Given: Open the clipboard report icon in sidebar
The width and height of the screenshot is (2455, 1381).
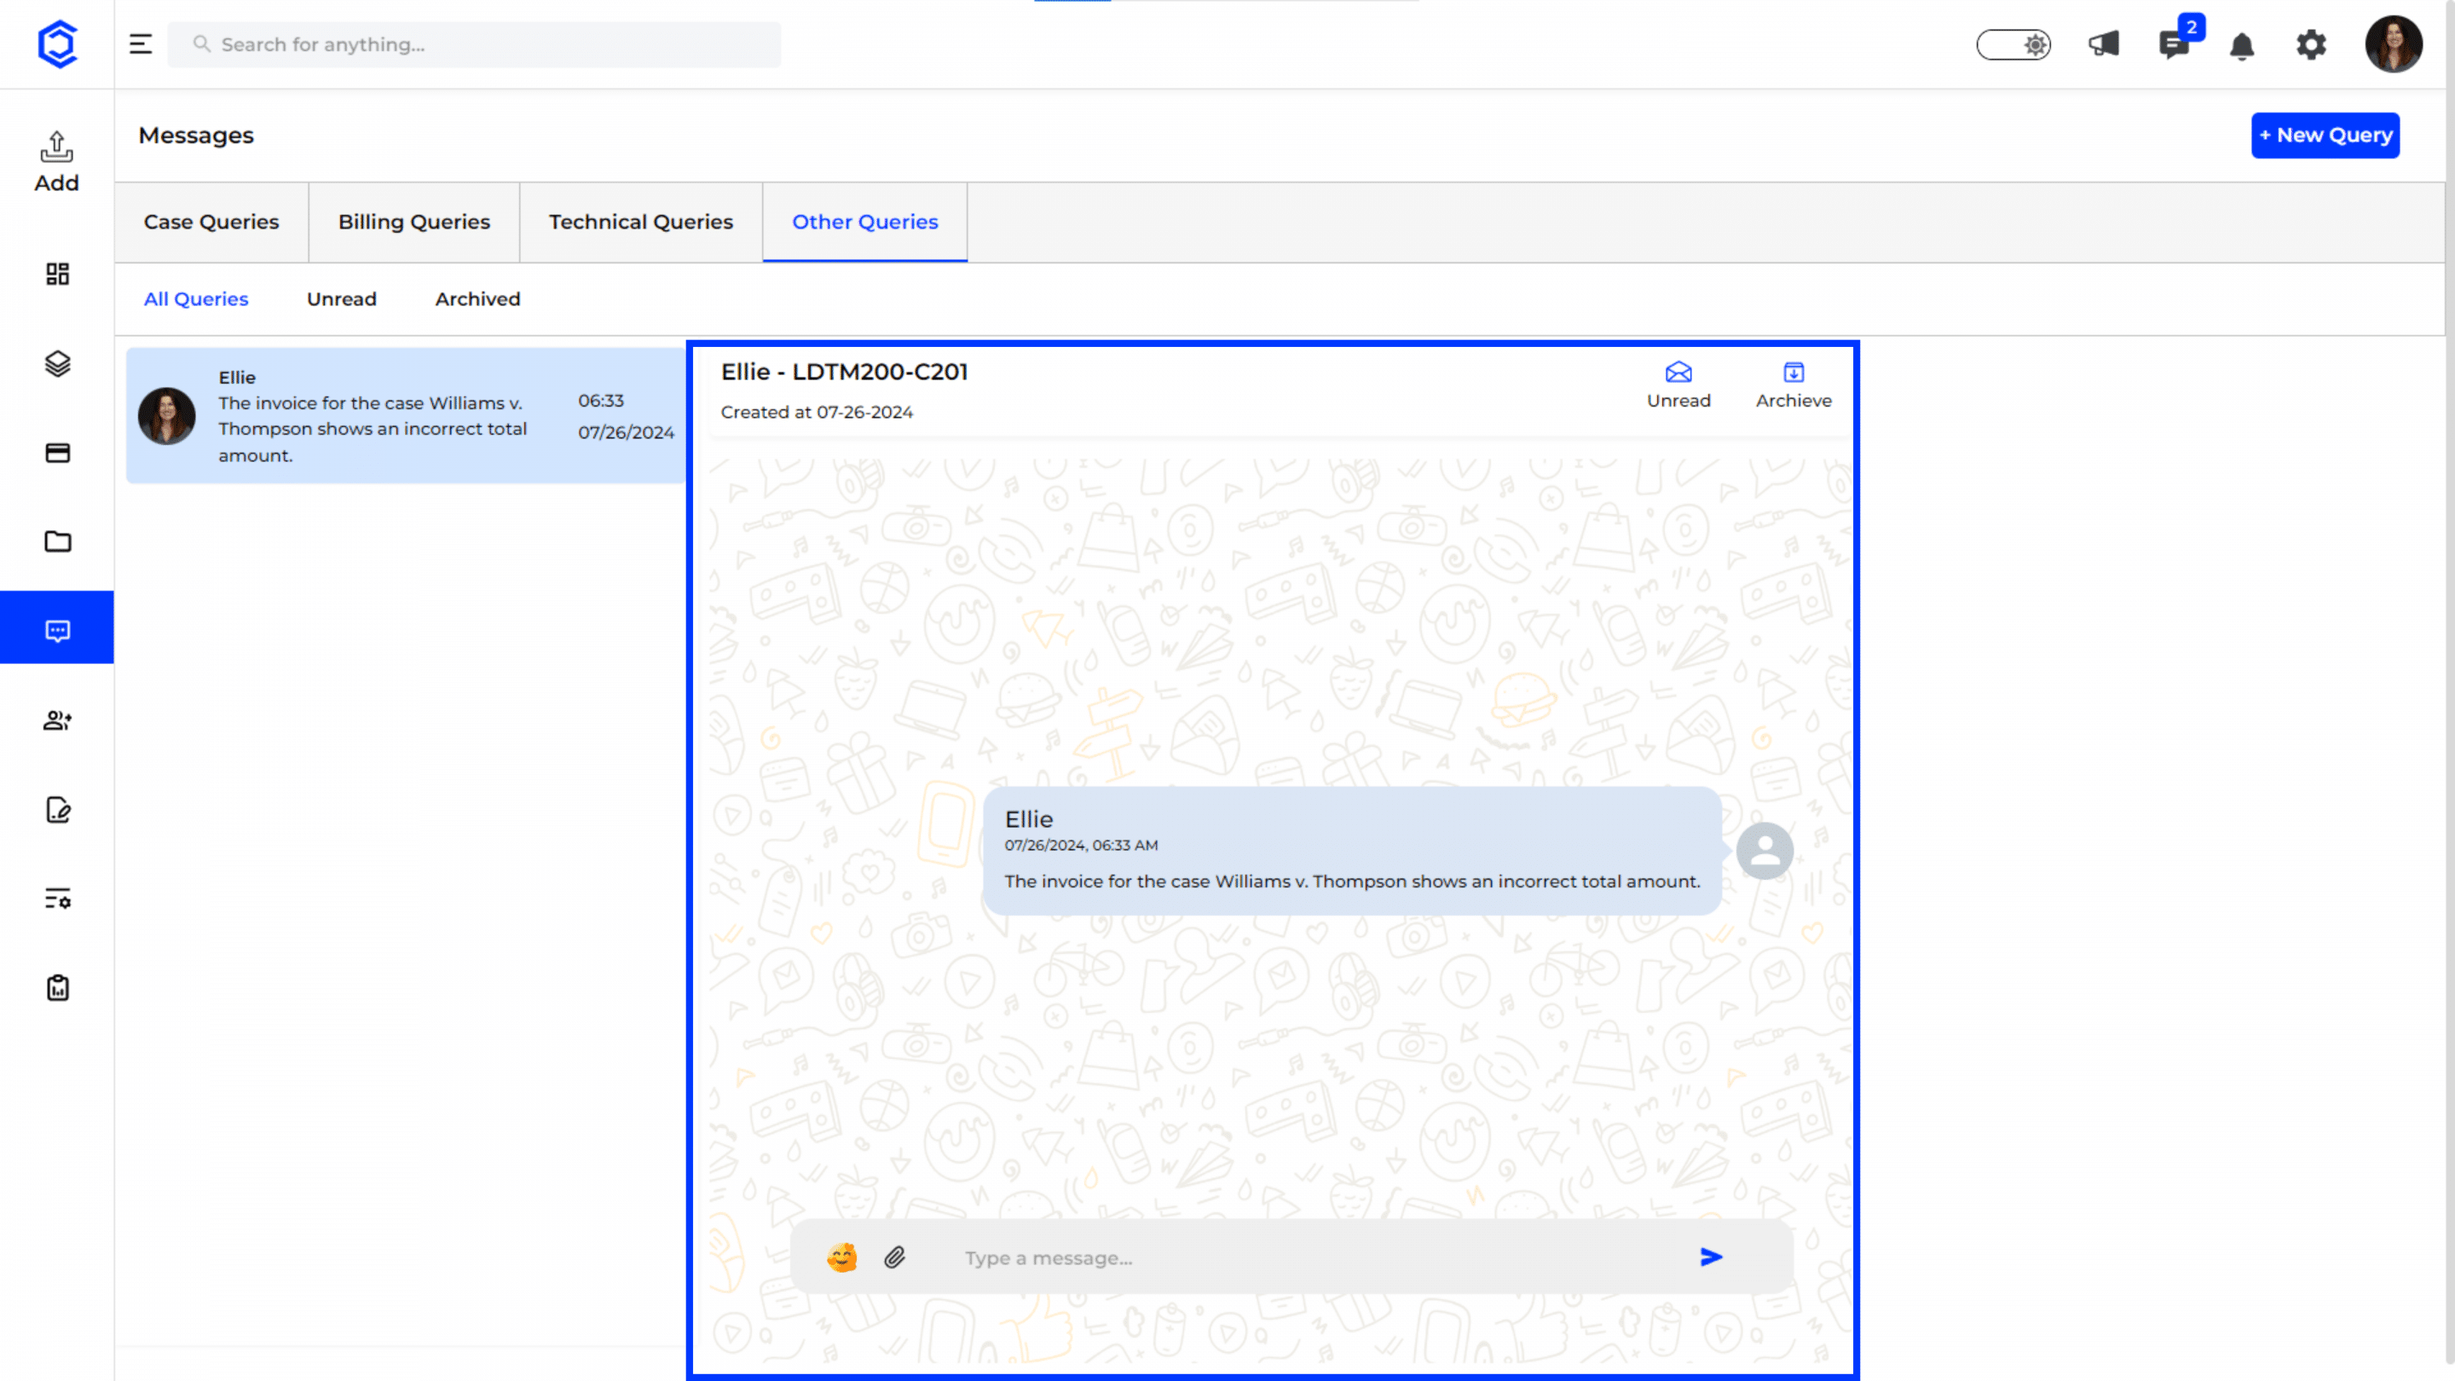Looking at the screenshot, I should point(57,987).
